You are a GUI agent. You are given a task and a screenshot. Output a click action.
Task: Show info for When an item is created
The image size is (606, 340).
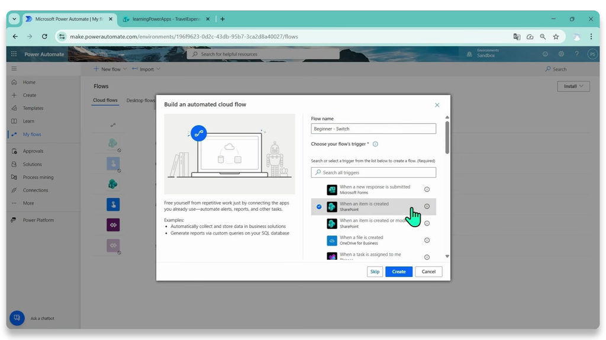pyautogui.click(x=427, y=206)
